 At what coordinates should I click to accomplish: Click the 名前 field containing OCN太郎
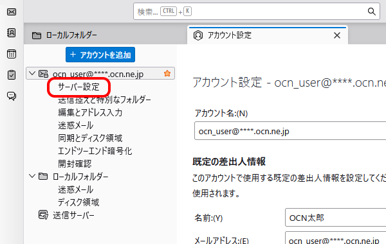335,218
